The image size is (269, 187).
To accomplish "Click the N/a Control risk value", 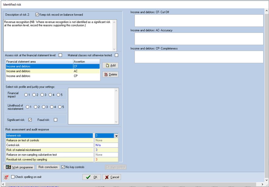I will (x=107, y=145).
